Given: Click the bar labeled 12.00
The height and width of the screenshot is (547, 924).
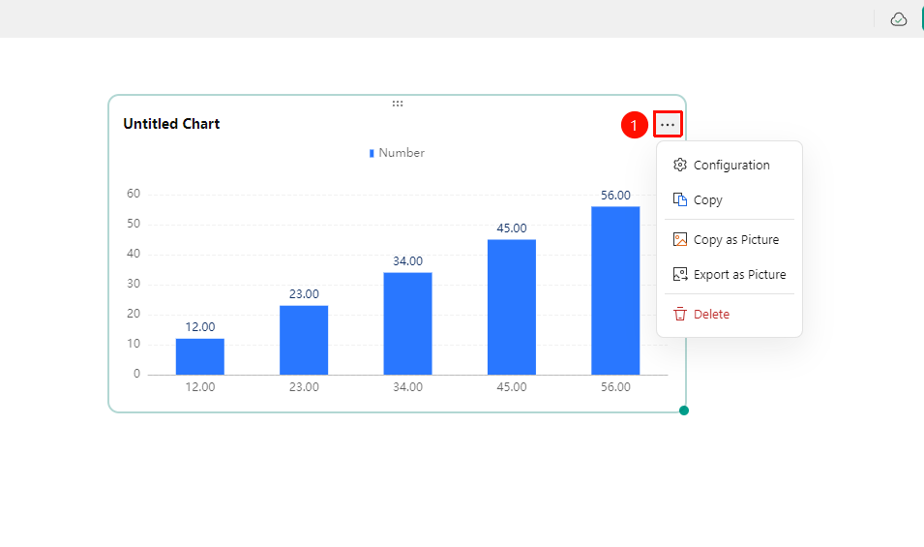Looking at the screenshot, I should tap(199, 356).
